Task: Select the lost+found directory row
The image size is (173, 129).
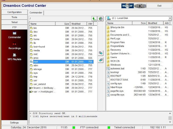Action: [x=61, y=47]
